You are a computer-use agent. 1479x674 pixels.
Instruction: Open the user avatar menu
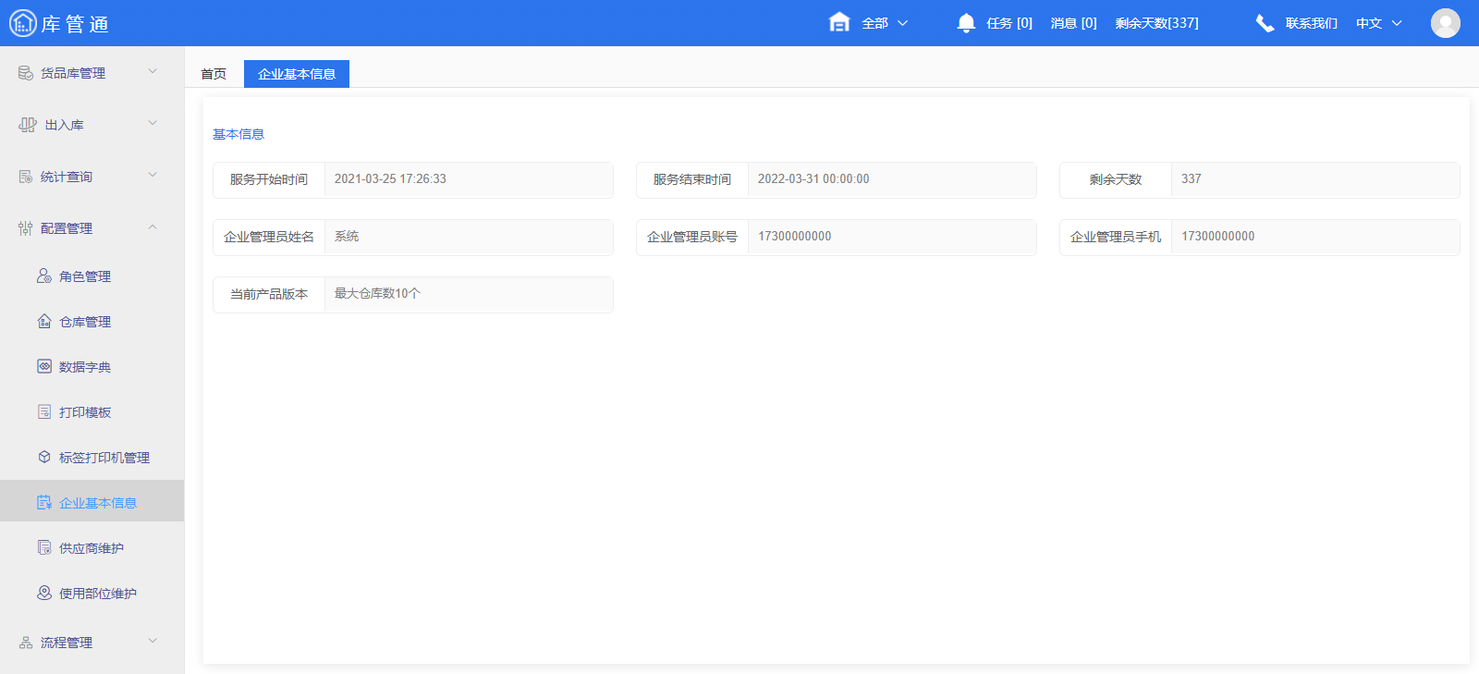coord(1445,23)
